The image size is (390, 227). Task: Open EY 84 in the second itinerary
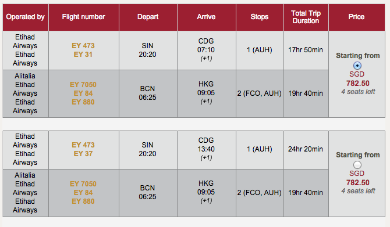pyautogui.click(x=83, y=193)
